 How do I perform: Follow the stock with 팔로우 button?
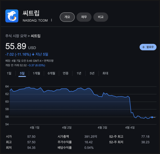tap(148, 47)
